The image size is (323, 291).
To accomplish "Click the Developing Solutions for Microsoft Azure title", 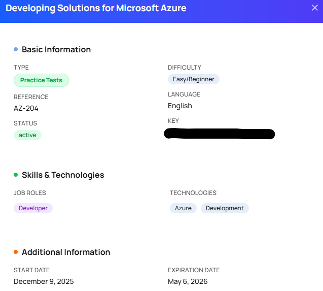I will (96, 8).
